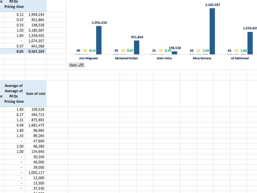
Task: Click the Islam Yehia axis label in the chart
Action: [x=164, y=58]
